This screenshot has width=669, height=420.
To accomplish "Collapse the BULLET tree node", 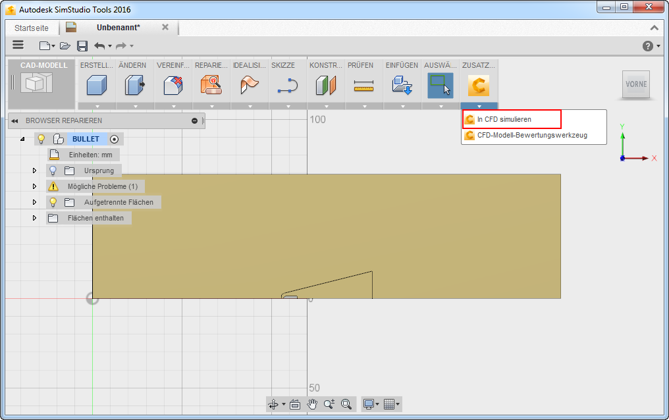I will coord(22,139).
